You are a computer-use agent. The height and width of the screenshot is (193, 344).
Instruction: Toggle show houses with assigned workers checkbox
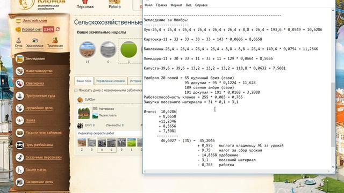coord(76,90)
